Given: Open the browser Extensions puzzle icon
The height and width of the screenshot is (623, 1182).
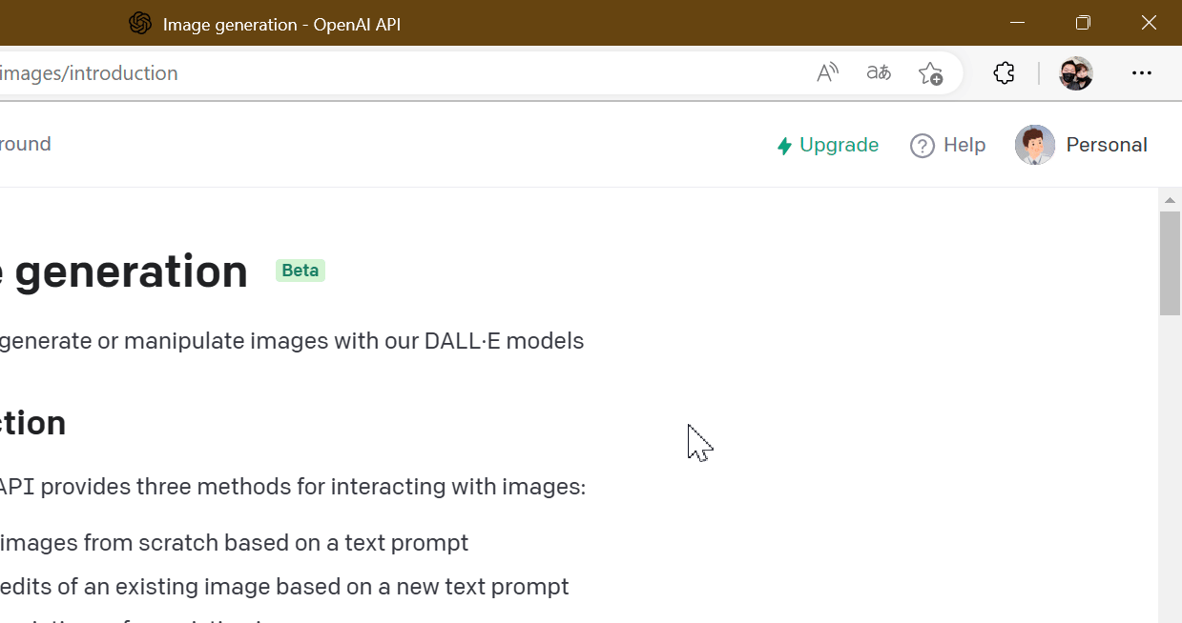Looking at the screenshot, I should (1004, 73).
